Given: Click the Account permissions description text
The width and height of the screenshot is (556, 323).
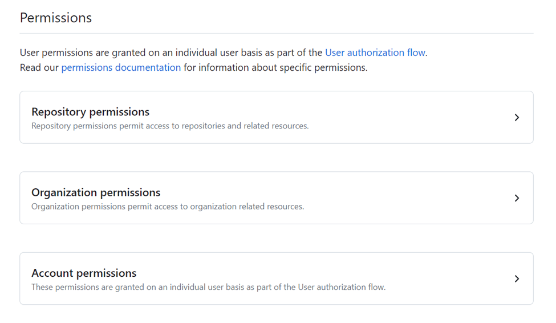Looking at the screenshot, I should pos(160,287).
